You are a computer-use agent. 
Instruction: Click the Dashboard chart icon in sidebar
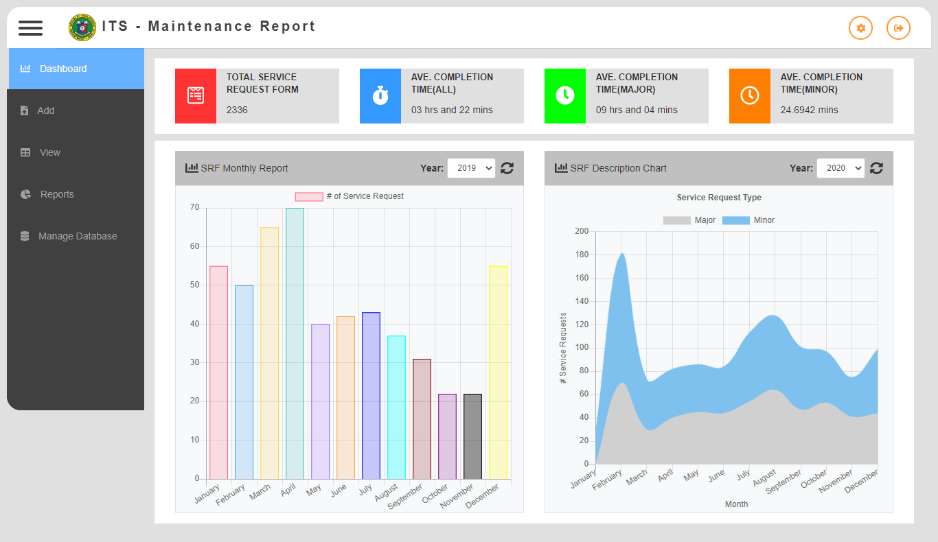(25, 69)
